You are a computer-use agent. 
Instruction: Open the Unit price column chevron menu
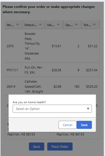tap(58, 24)
